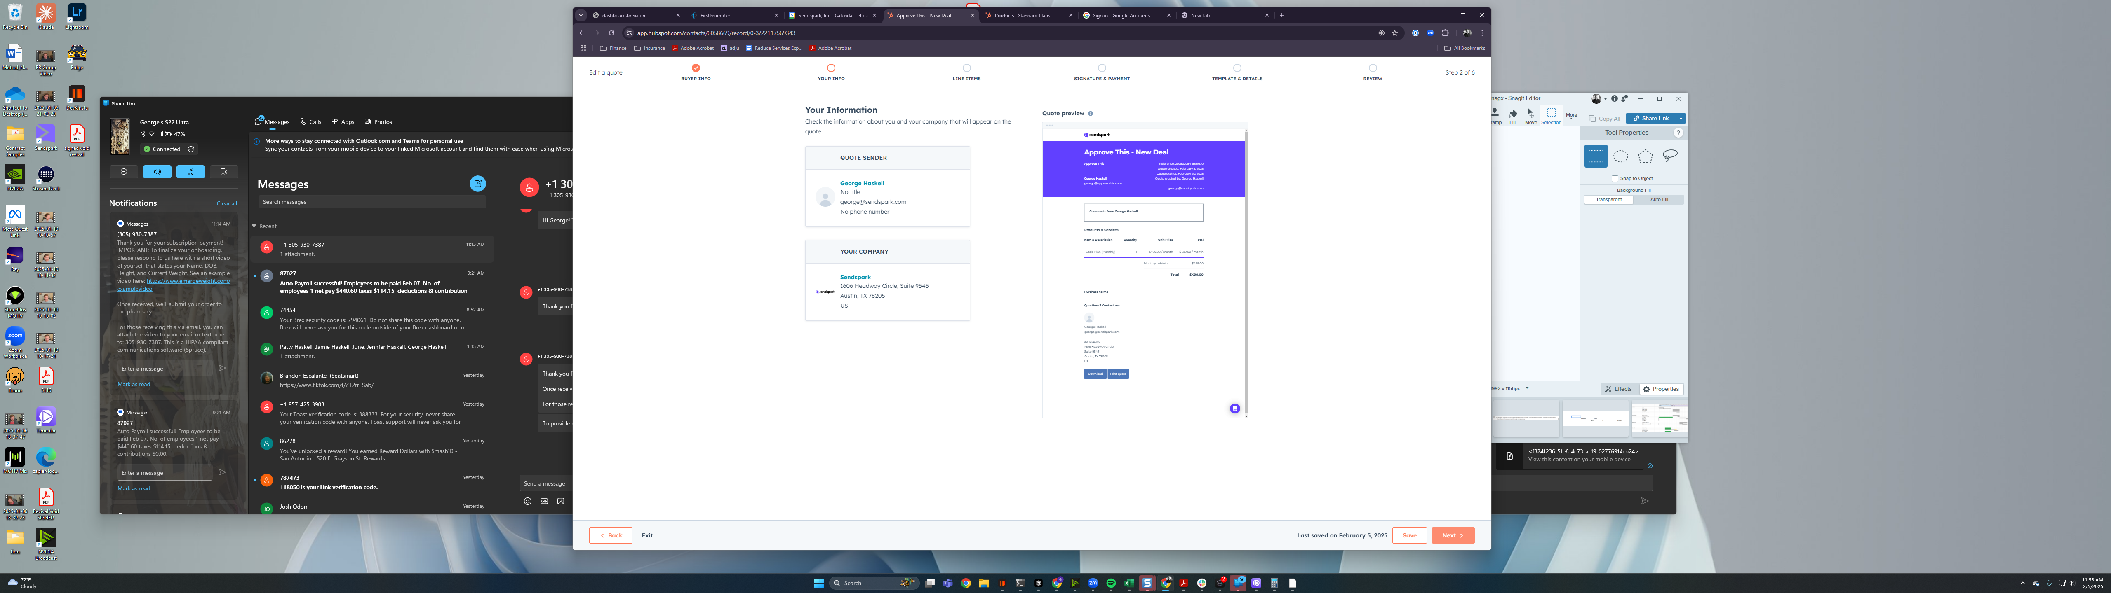Viewport: 2111px width, 593px height.
Task: Toggle phone sound volume button in Phone Link
Action: click(158, 171)
